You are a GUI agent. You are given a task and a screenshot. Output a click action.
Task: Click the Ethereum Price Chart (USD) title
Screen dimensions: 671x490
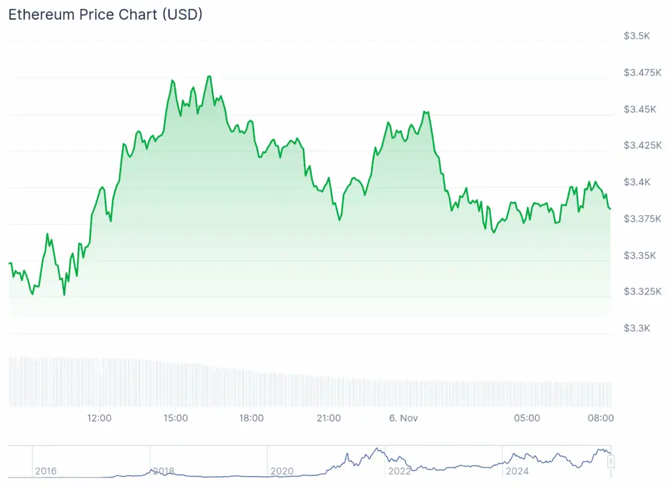(105, 14)
